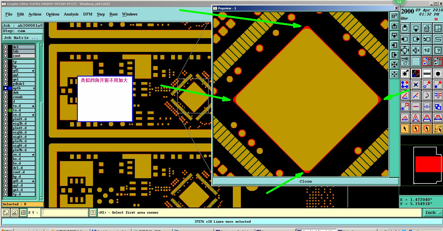Click the exclamation mark icon beside coordinate field
Viewport: 443px width, 231px height.
(x=93, y=212)
